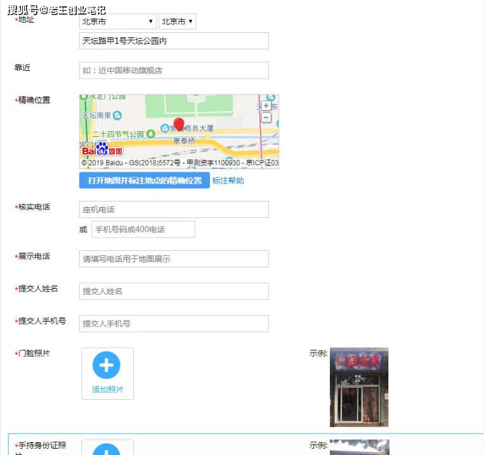Click the red location pin on map
The height and width of the screenshot is (455, 484).
click(x=179, y=125)
